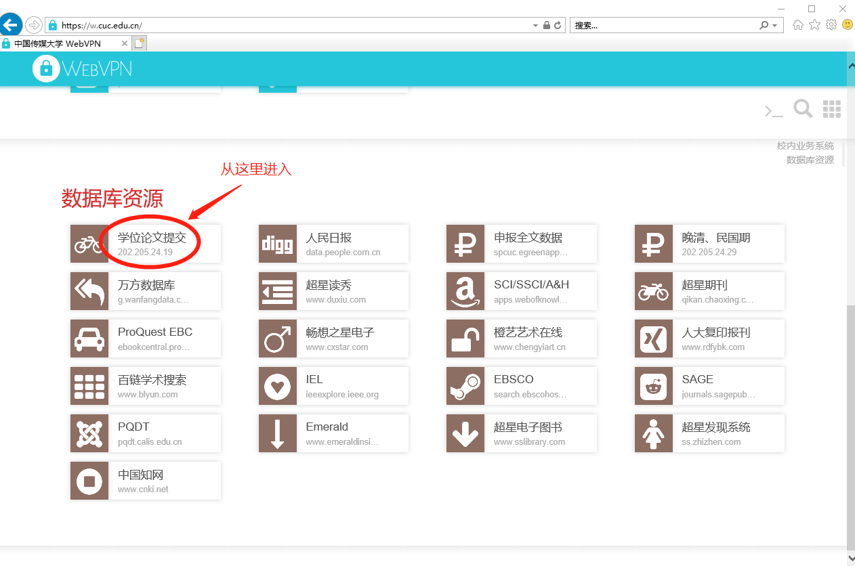Click the 超星读秀 outdent icon
This screenshot has width=855, height=566.
point(278,291)
